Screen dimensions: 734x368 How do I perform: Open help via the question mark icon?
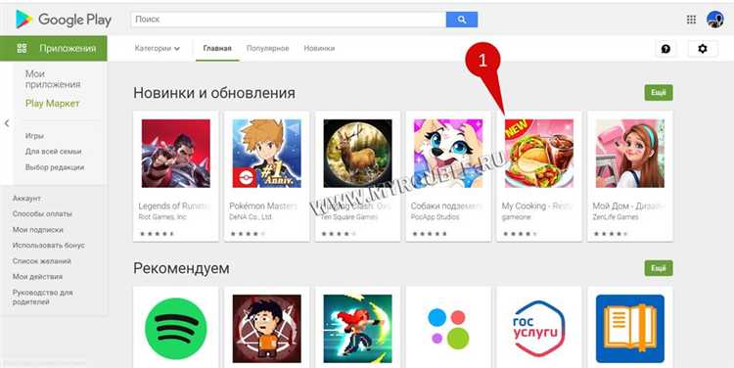665,49
